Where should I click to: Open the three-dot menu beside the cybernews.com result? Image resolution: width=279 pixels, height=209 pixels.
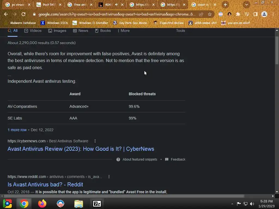pyautogui.click(x=95, y=141)
